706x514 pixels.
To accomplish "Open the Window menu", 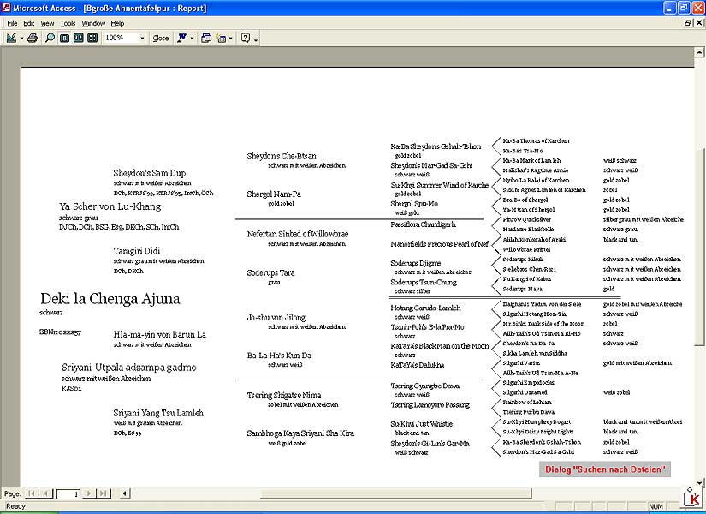I will [x=93, y=23].
